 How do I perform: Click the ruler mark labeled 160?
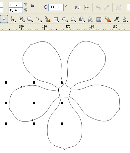44,27
